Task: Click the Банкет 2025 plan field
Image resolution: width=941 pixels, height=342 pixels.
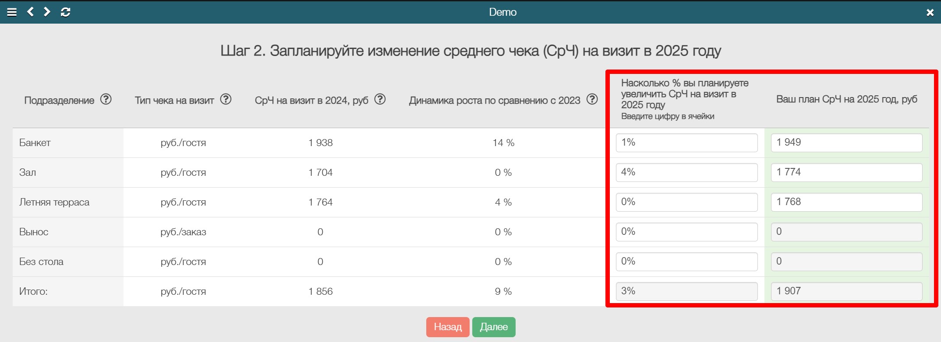Action: [x=846, y=143]
